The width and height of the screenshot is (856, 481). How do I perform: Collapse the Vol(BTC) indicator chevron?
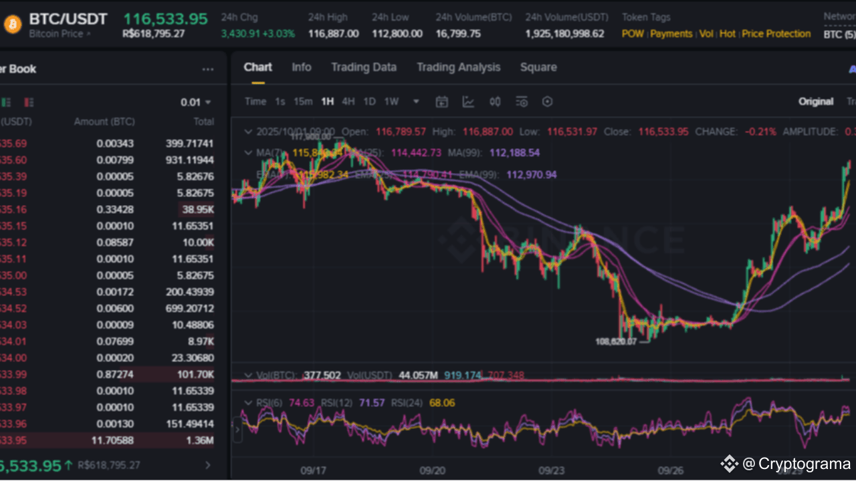(x=249, y=375)
